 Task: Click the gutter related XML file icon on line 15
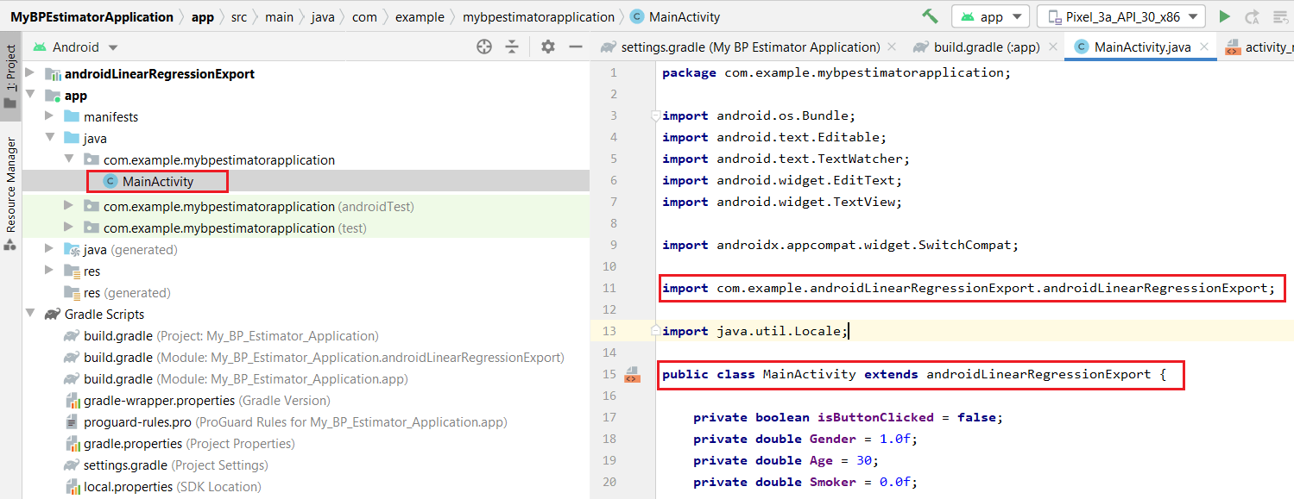click(632, 374)
